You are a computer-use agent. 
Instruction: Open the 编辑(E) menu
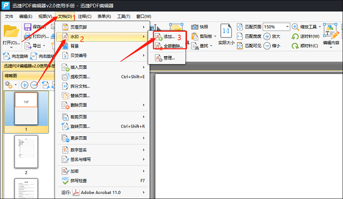[x=26, y=16]
